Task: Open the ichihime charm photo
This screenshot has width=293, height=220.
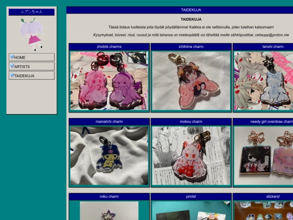Action: [x=191, y=81]
